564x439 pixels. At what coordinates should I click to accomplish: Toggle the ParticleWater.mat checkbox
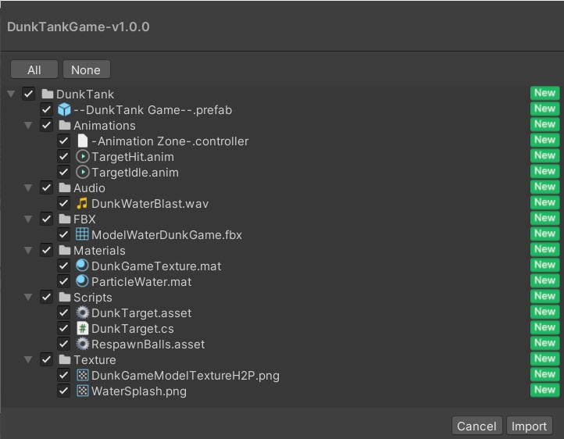(64, 281)
